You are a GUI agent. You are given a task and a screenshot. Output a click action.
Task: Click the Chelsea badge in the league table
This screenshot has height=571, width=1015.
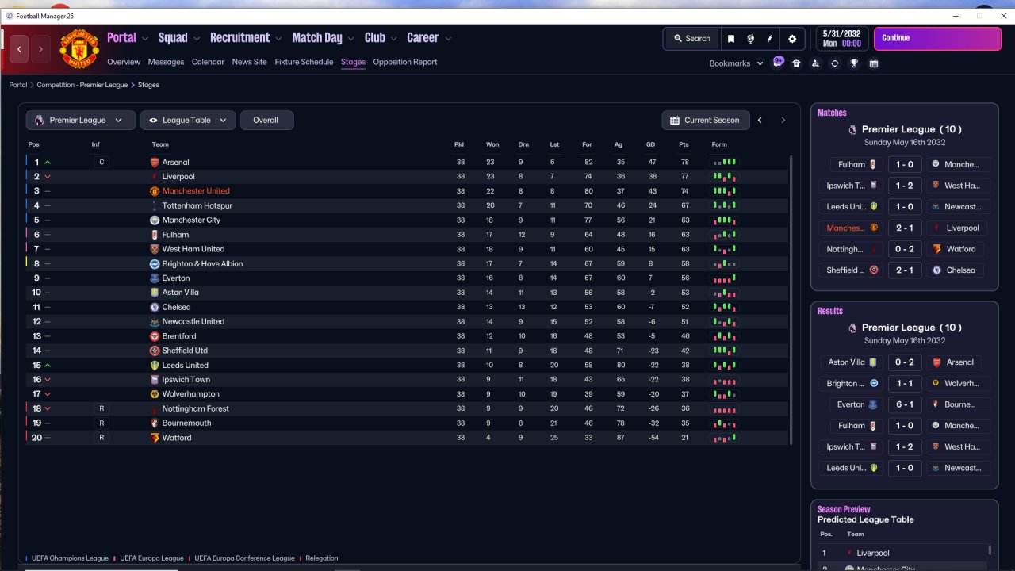pos(155,307)
